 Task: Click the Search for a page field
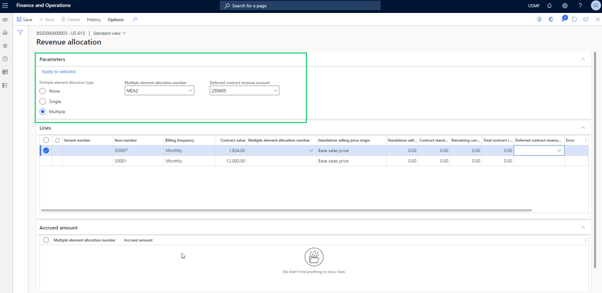coord(300,5)
